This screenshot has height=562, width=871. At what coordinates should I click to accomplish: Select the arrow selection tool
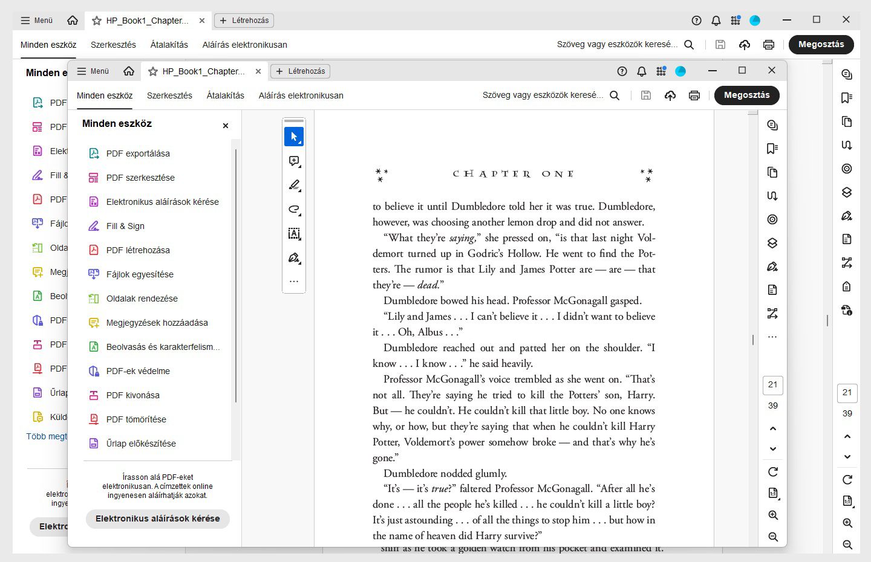click(294, 137)
